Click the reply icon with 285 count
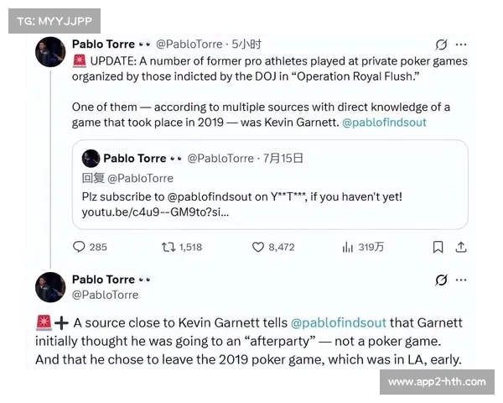This screenshot has width=503, height=403. pos(80,247)
